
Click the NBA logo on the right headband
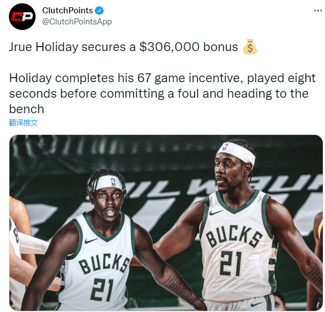coord(224,147)
